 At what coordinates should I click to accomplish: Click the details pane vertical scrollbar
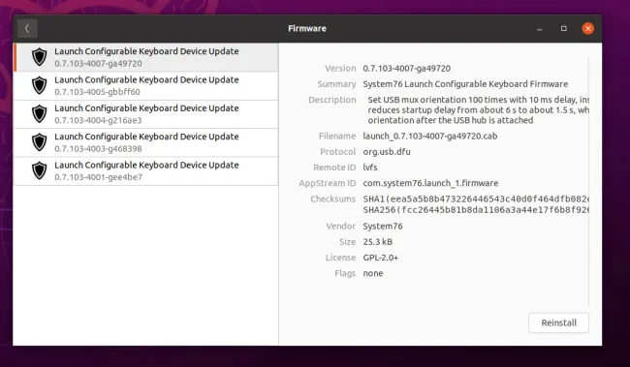(x=589, y=181)
